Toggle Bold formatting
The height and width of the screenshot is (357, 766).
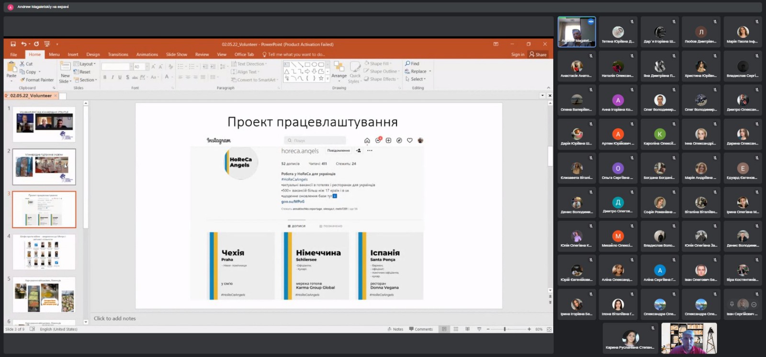tap(105, 77)
